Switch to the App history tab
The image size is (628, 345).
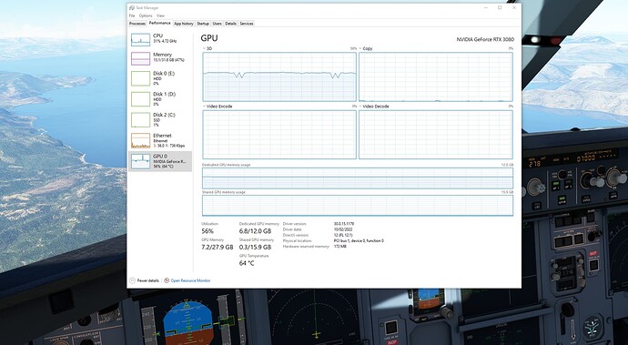(x=184, y=24)
